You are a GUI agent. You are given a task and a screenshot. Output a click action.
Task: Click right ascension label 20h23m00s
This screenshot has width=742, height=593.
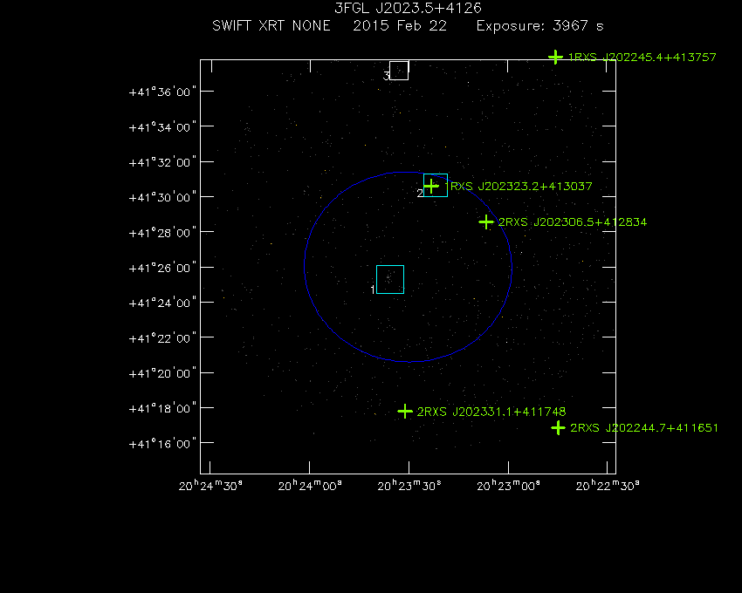pos(508,486)
